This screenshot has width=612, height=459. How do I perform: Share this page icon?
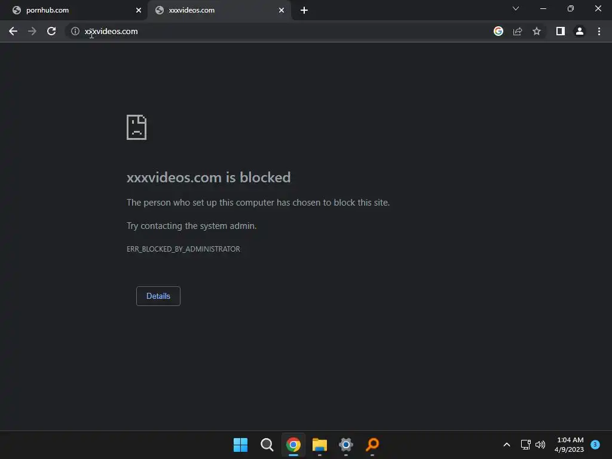point(518,31)
